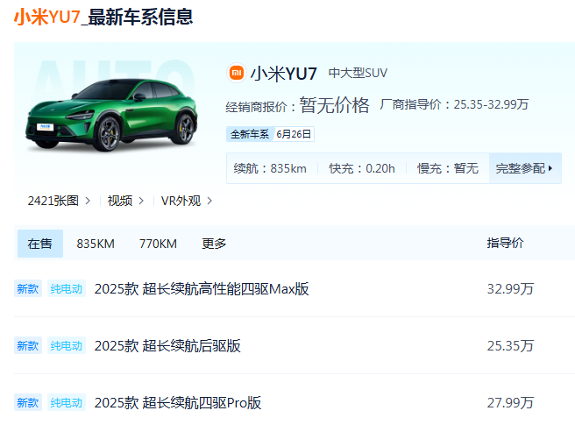
Task: Select the 在售 tab
Action: (39, 244)
